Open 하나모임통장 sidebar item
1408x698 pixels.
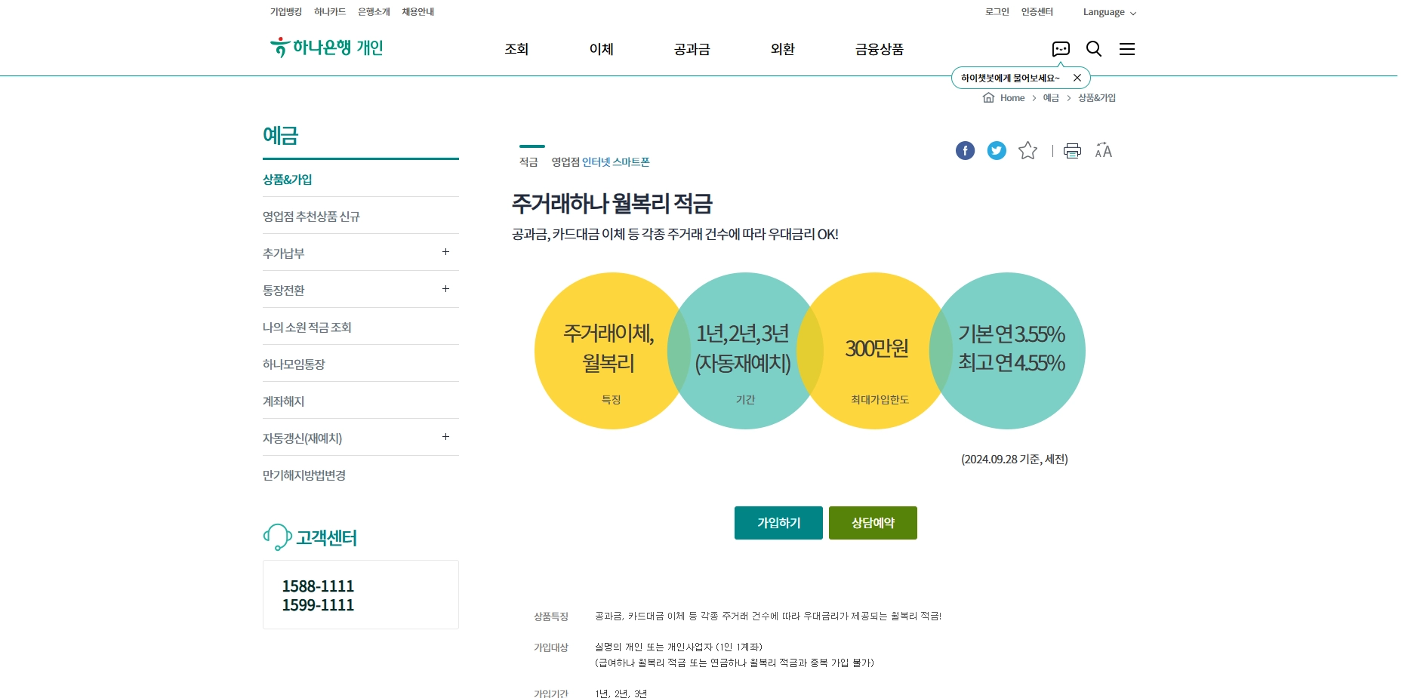coord(294,364)
